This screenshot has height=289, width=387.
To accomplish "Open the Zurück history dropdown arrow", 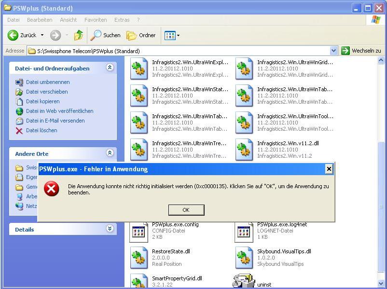I will [x=42, y=35].
